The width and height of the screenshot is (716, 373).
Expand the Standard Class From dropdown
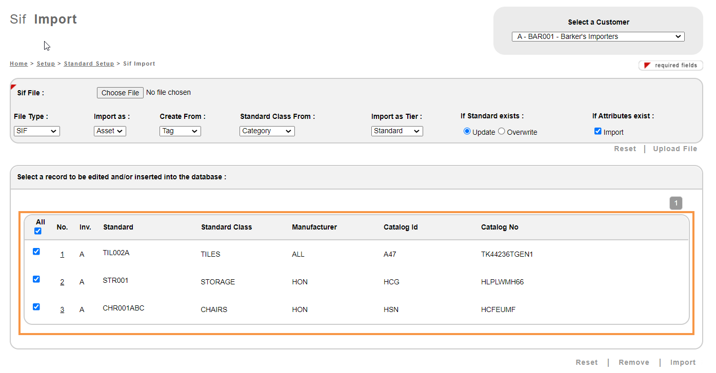[267, 131]
